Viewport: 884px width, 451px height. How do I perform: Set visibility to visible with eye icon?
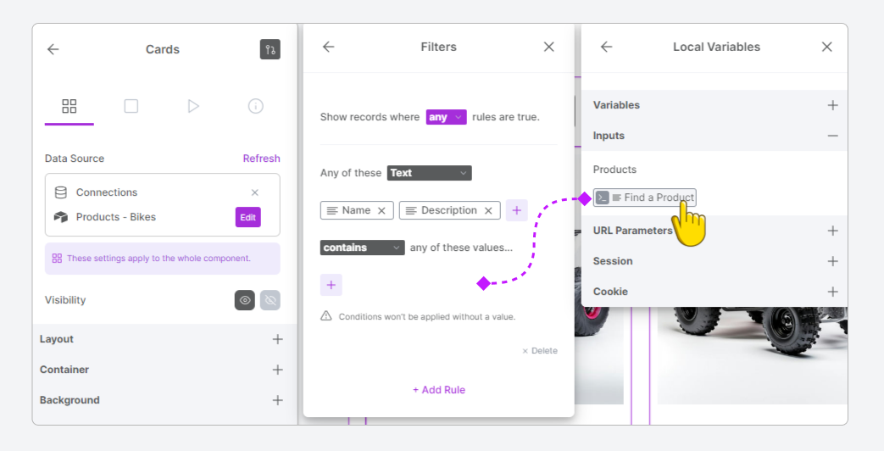click(245, 300)
